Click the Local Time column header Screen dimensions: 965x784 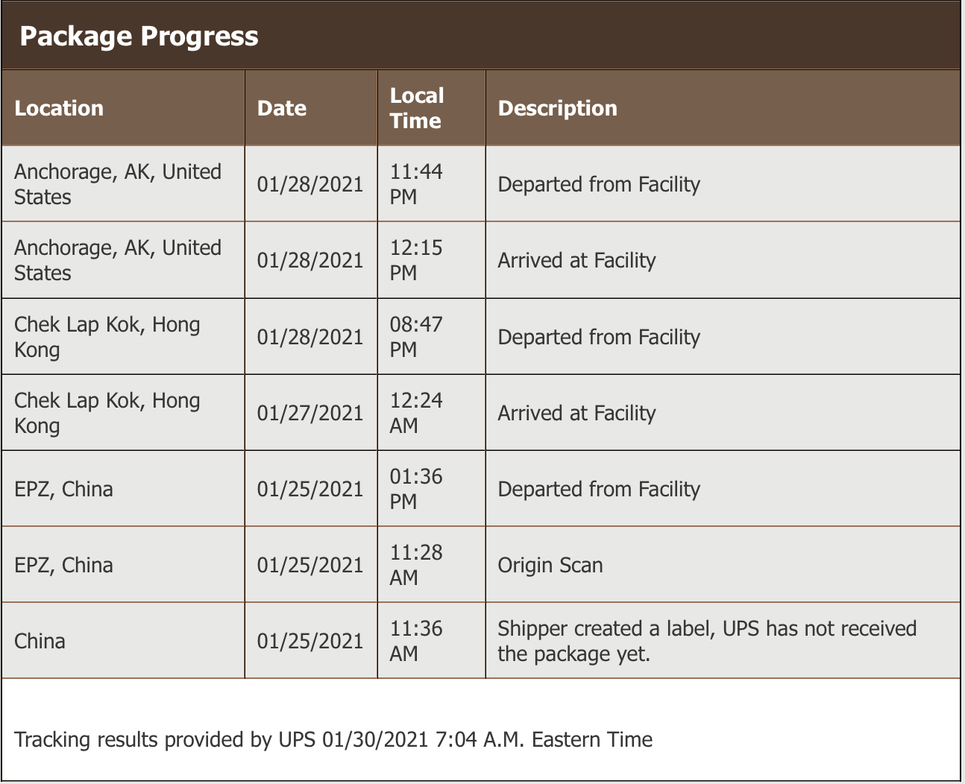(417, 109)
